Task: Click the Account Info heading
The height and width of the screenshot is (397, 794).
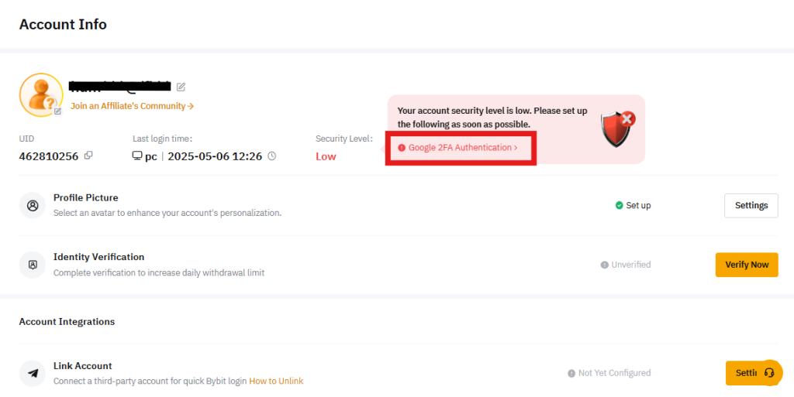Action: (63, 24)
